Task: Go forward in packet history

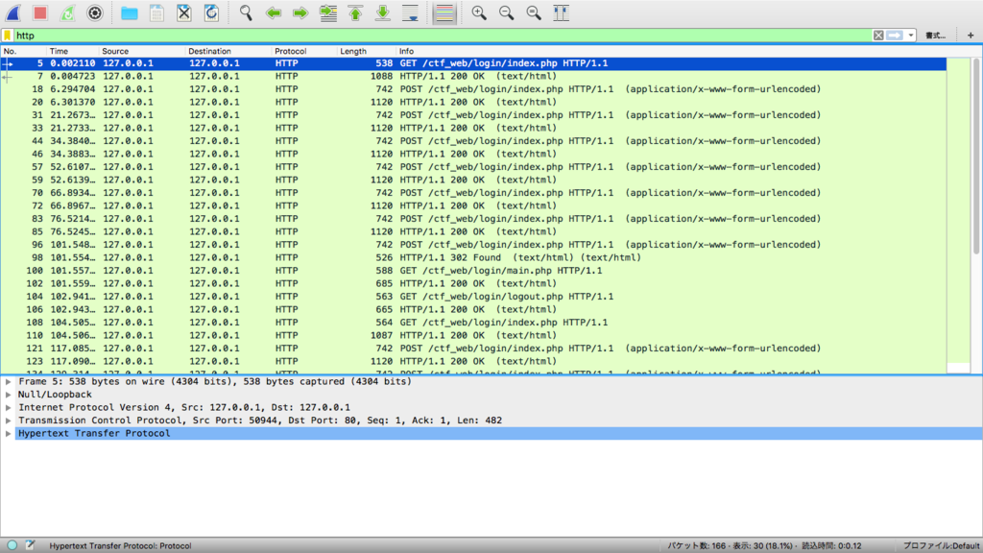Action: tap(300, 12)
